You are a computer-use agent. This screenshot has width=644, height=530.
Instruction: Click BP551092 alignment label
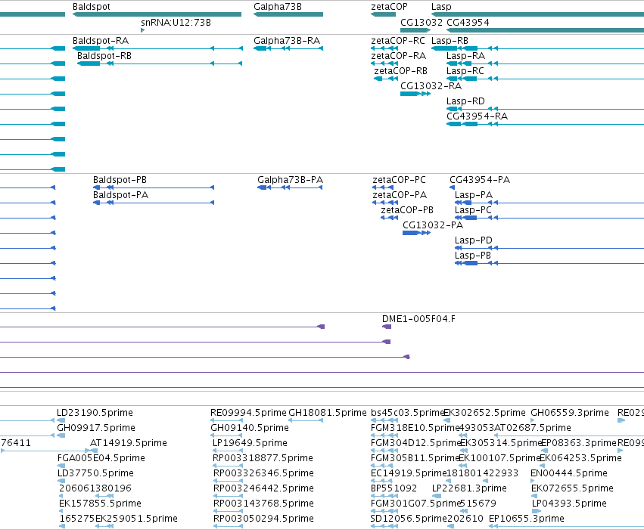pos(394,488)
